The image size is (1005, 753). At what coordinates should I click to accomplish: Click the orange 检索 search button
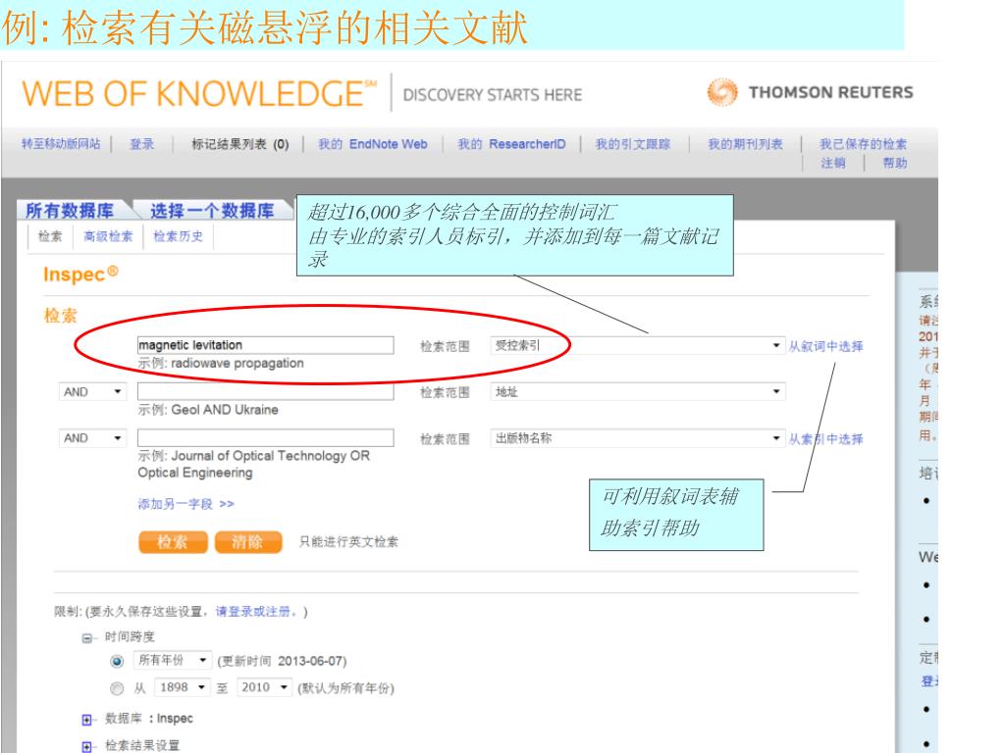[173, 541]
